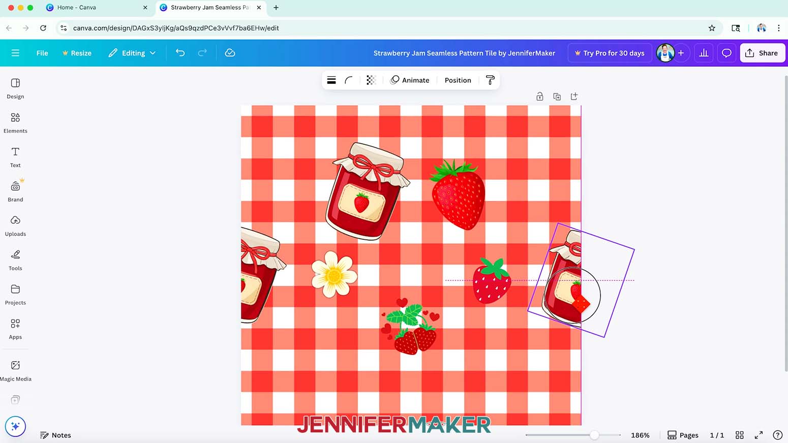Open Magic Media in sidebar
Screen dimensions: 788x443
(15, 371)
